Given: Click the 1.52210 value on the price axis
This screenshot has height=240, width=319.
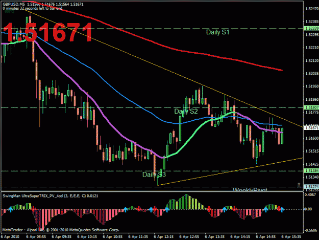Looking at the screenshot, I should [x=312, y=48].
